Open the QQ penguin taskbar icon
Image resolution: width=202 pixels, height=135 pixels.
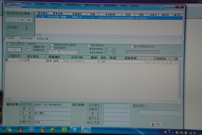20,129
